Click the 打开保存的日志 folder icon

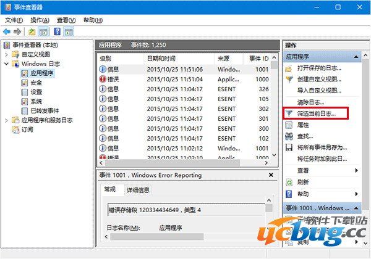tap(289, 68)
